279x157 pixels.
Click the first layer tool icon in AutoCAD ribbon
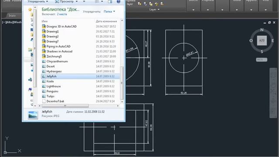coord(139,4)
